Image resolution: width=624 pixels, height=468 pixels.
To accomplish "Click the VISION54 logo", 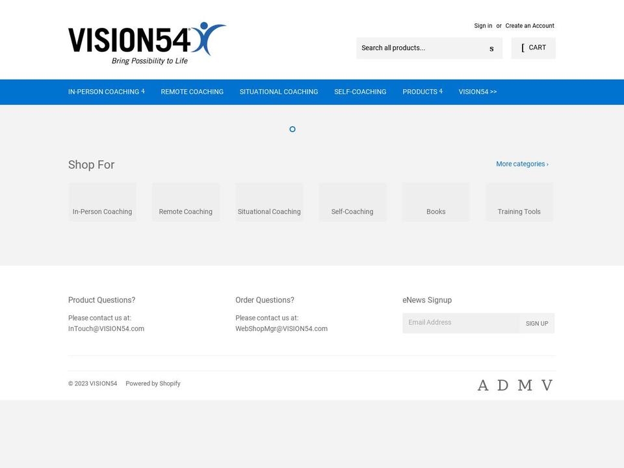I will pos(148,43).
